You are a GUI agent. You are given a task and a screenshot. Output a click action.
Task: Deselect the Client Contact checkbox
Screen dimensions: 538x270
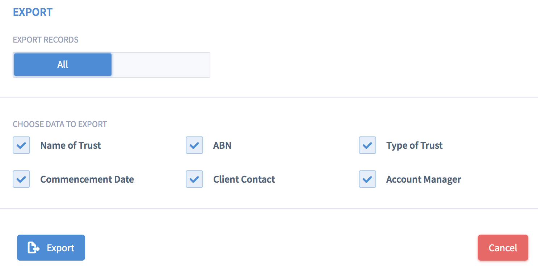(x=194, y=179)
